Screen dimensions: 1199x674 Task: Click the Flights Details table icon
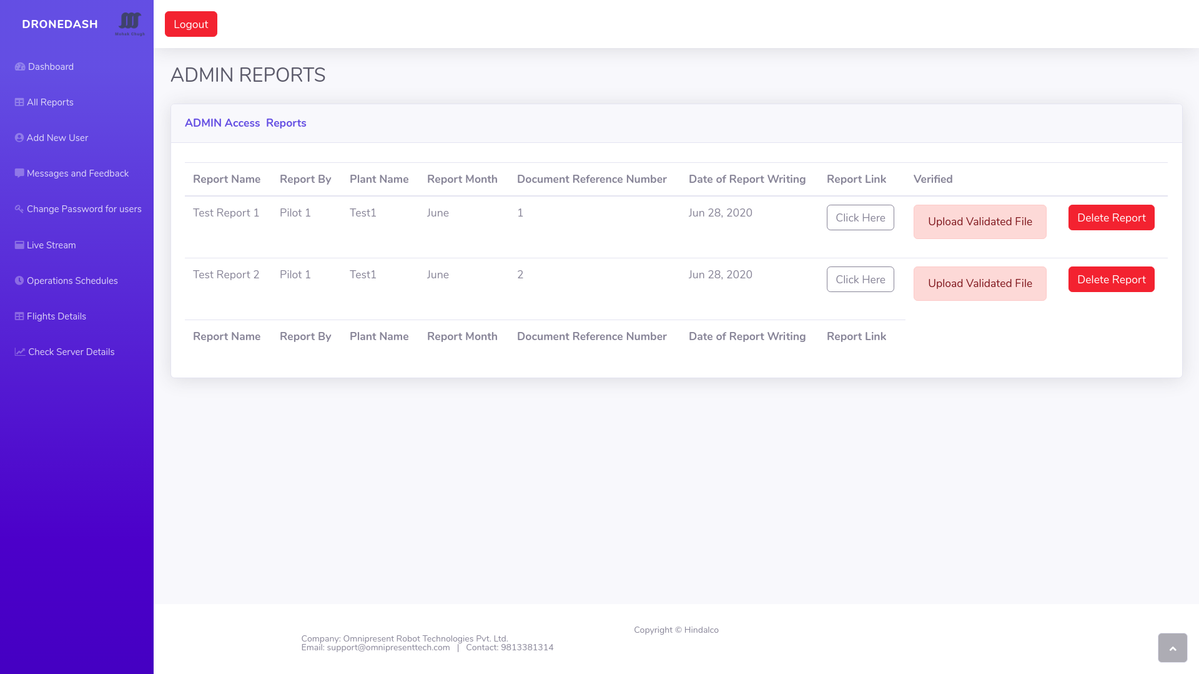[x=19, y=316]
